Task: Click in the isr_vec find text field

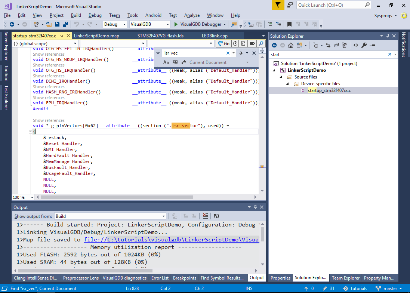Action: click(x=194, y=53)
